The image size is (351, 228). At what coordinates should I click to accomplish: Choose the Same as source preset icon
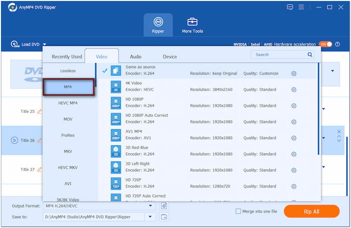pyautogui.click(x=116, y=71)
